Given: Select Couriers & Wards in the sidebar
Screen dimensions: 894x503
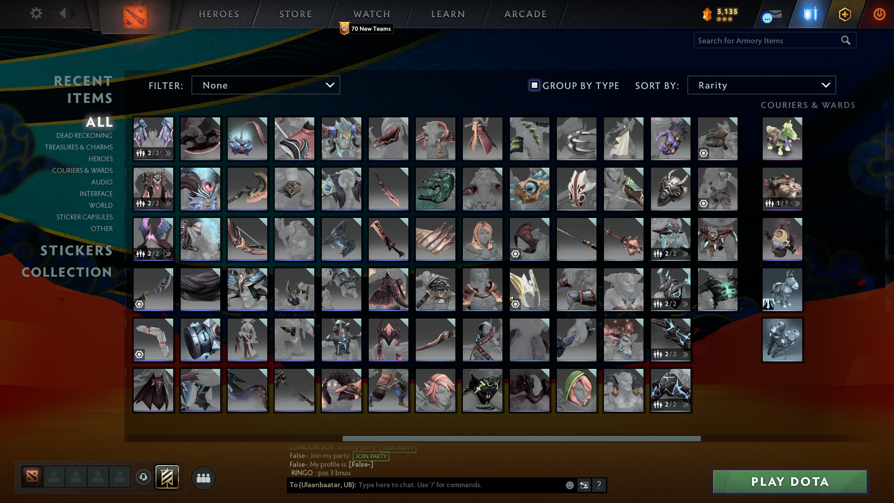Looking at the screenshot, I should click(82, 170).
